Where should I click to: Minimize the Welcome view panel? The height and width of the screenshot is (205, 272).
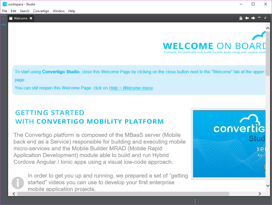point(259,18)
